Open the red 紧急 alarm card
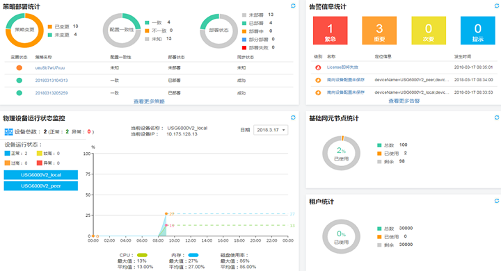This screenshot has height=271, width=501. click(330, 31)
